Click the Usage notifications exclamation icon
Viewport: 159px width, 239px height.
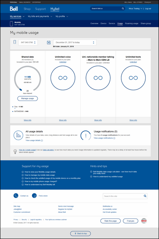tap(86, 135)
